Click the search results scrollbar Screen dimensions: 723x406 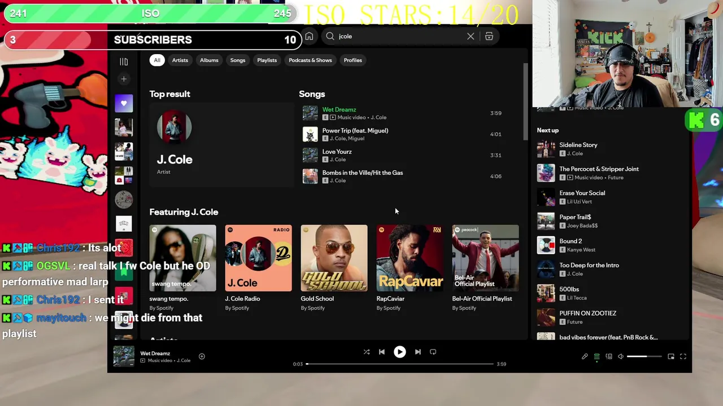[x=526, y=101]
